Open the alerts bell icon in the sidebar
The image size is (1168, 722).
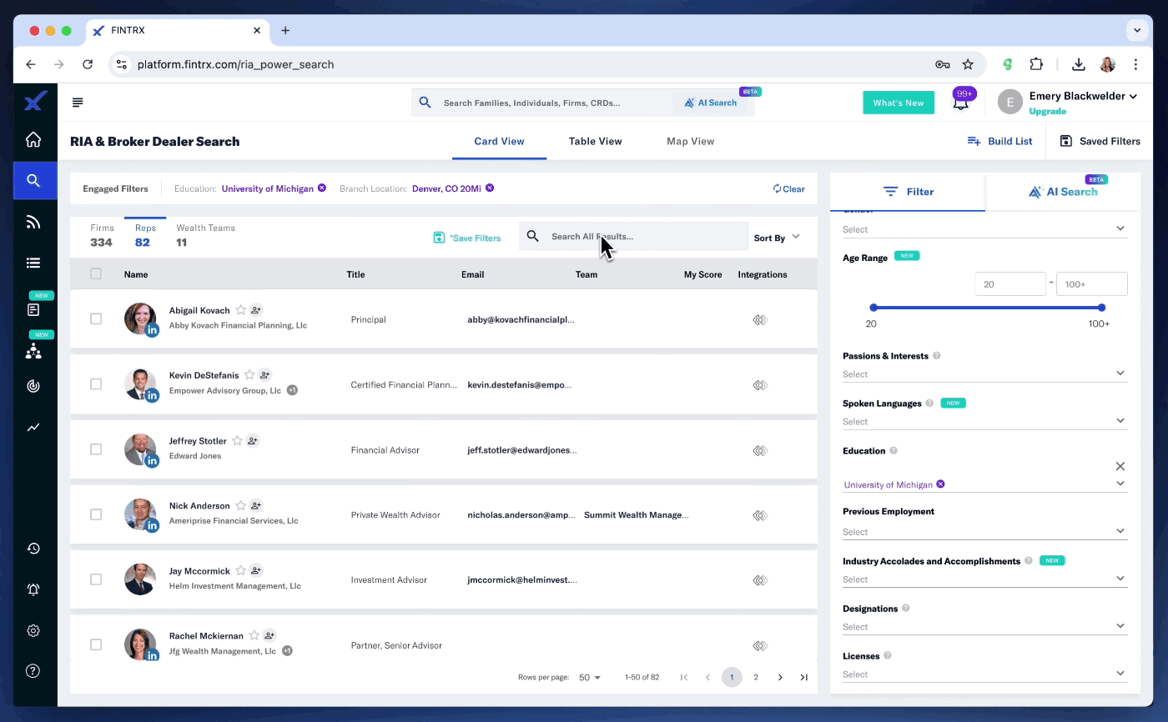[33, 589]
